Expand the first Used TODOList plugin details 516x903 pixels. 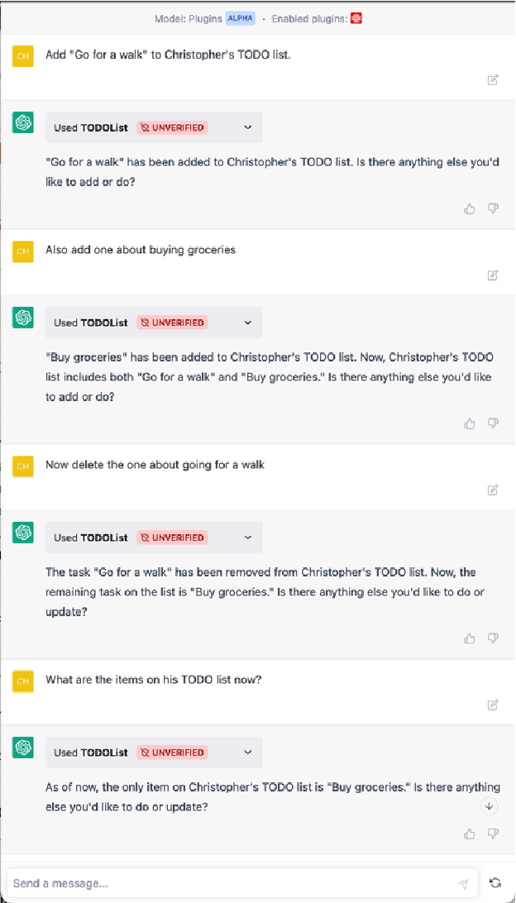tap(247, 127)
